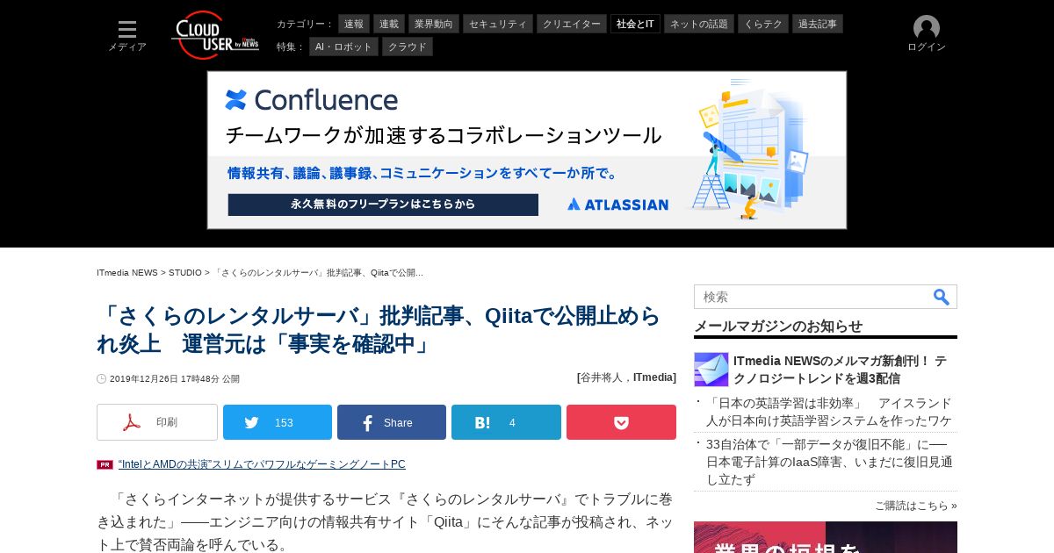Select the 業界動向 category
Image resolution: width=1054 pixels, height=553 pixels.
pyautogui.click(x=434, y=24)
